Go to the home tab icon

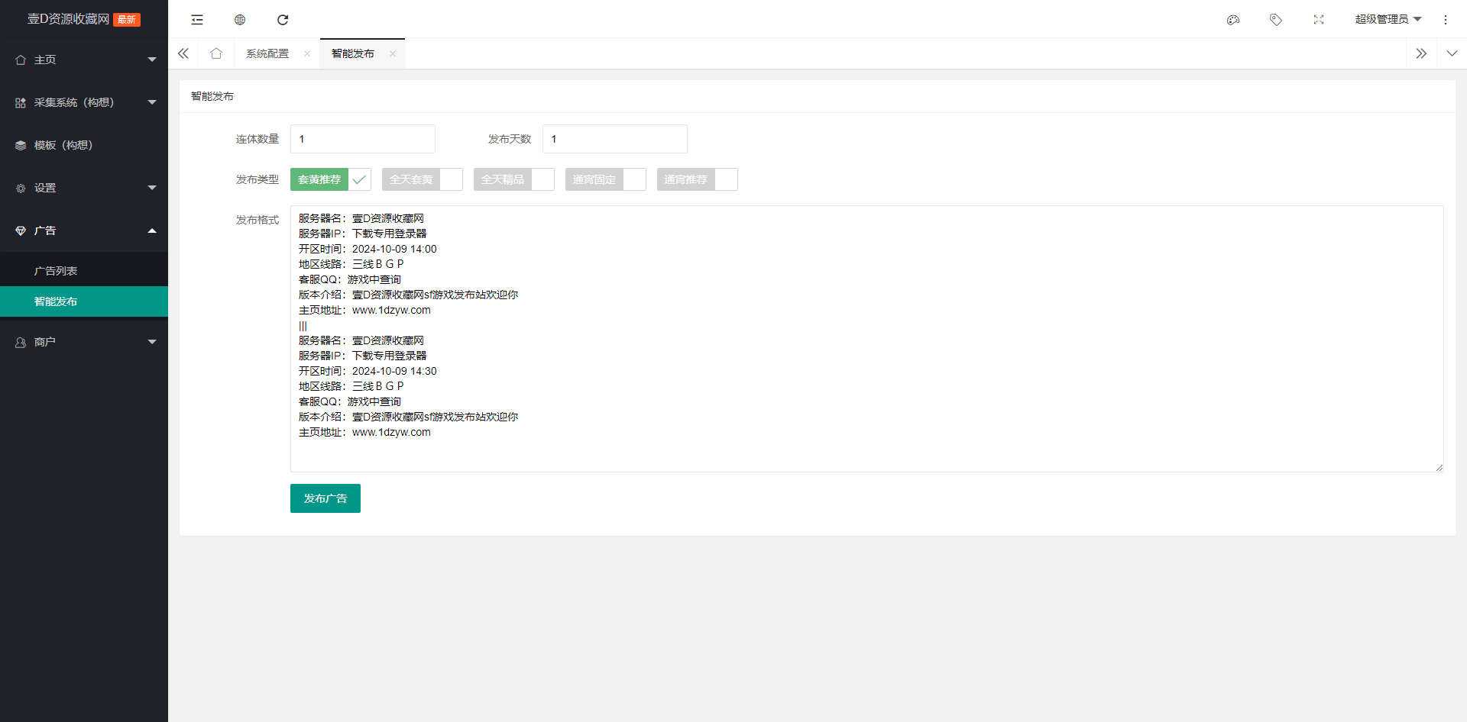(216, 53)
